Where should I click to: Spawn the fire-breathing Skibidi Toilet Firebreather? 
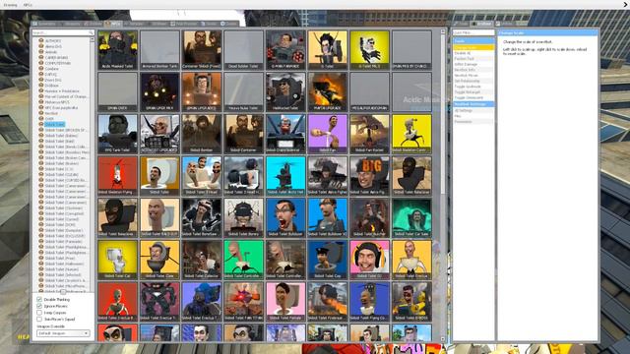pos(328,302)
